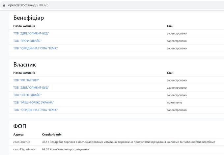Image resolution: width=224 pixels, height=155 pixels.
Task: Click the Власник section heading
Action: tap(25, 65)
